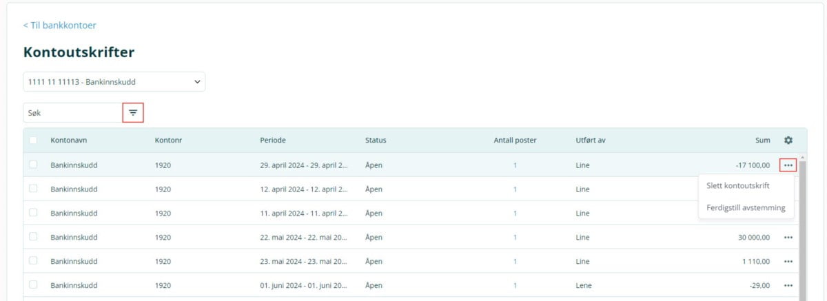Open three-dot menu for 1 110,00 row
Screen dimensions: 827x301
pos(788,262)
